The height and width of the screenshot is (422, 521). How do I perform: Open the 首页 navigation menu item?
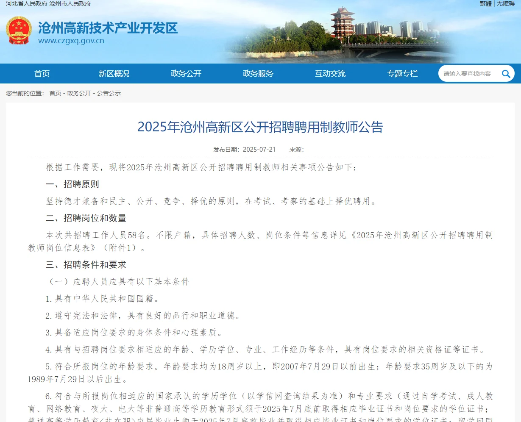tap(42, 74)
